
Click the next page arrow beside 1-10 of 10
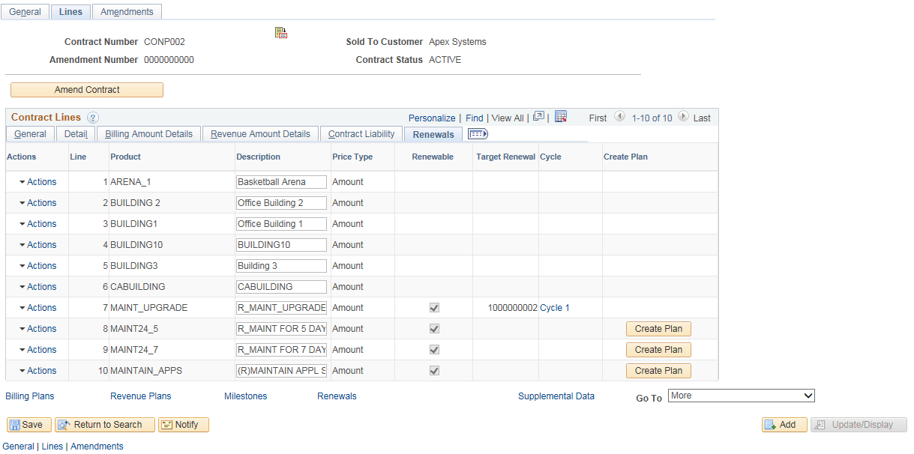click(683, 117)
